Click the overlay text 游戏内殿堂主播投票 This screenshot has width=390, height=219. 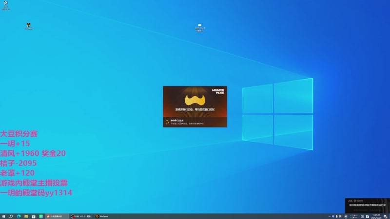point(34,183)
